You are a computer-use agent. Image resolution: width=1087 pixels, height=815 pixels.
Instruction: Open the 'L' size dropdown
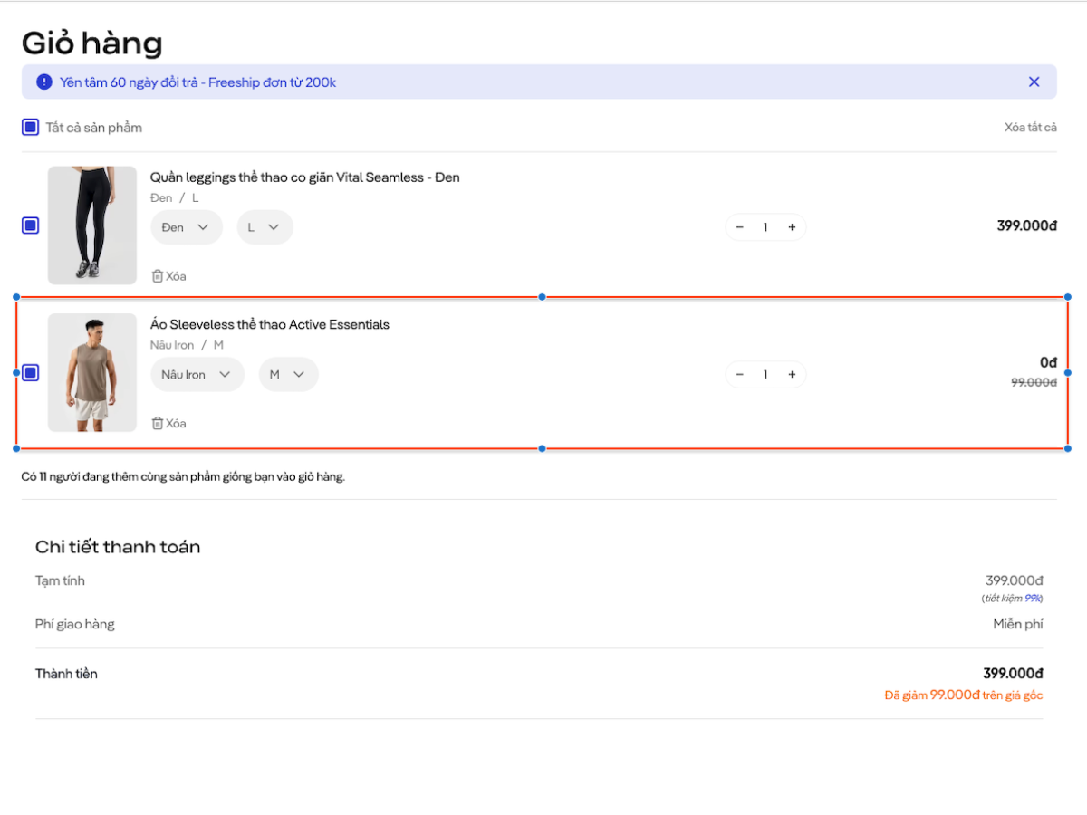pos(265,227)
